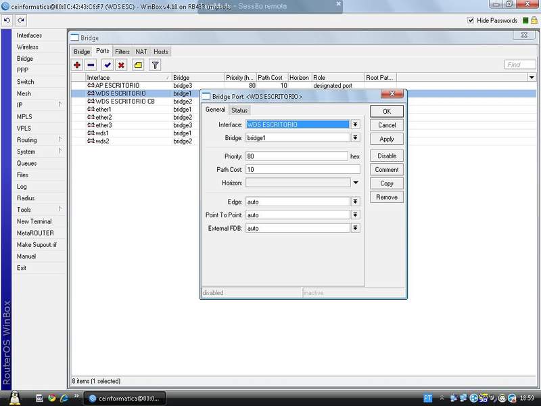Viewport: 541px width, 406px height.
Task: Open Wireless in the sidebar menu
Action: 28,47
